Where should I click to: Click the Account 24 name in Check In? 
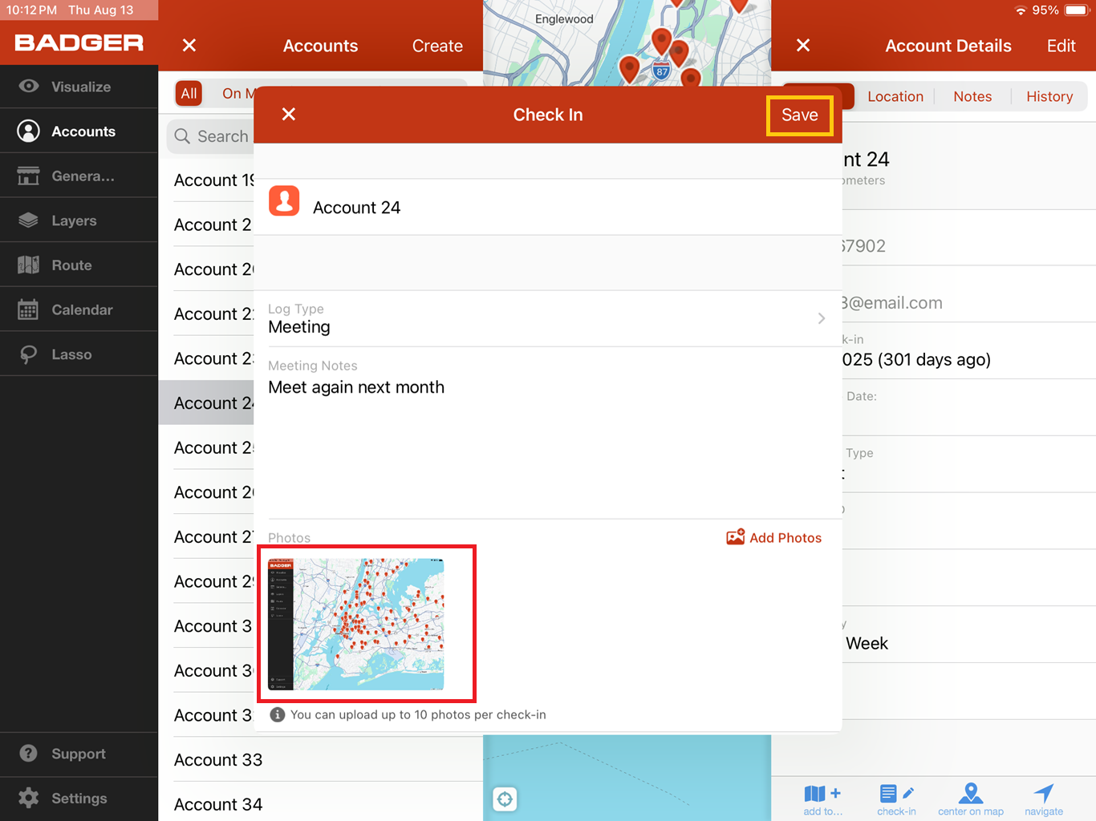pyautogui.click(x=356, y=208)
